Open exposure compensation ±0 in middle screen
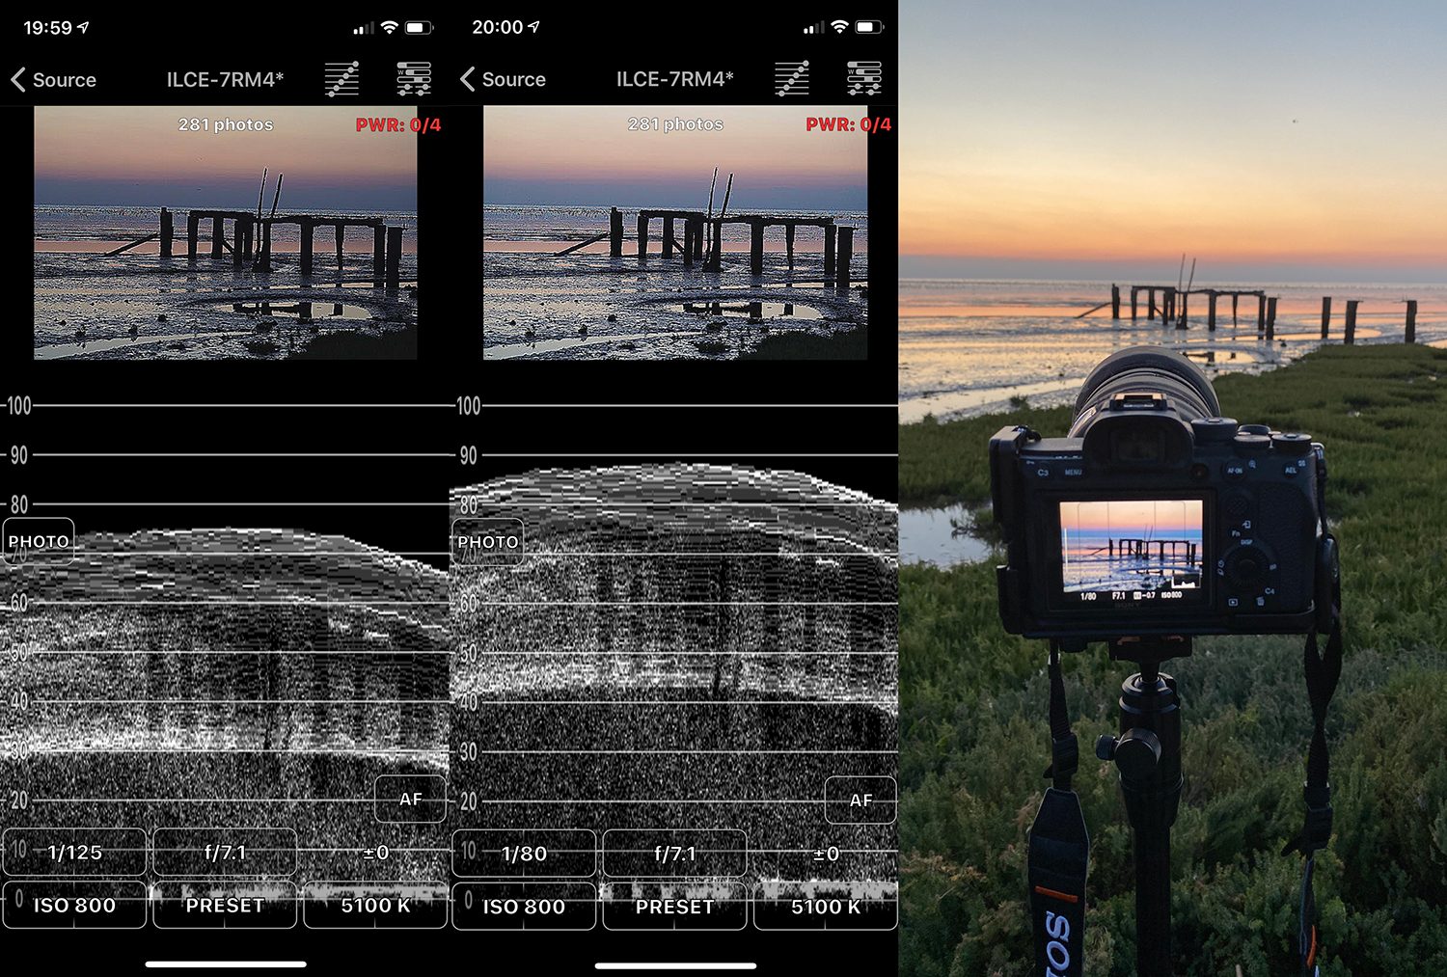The width and height of the screenshot is (1447, 977). click(x=826, y=853)
